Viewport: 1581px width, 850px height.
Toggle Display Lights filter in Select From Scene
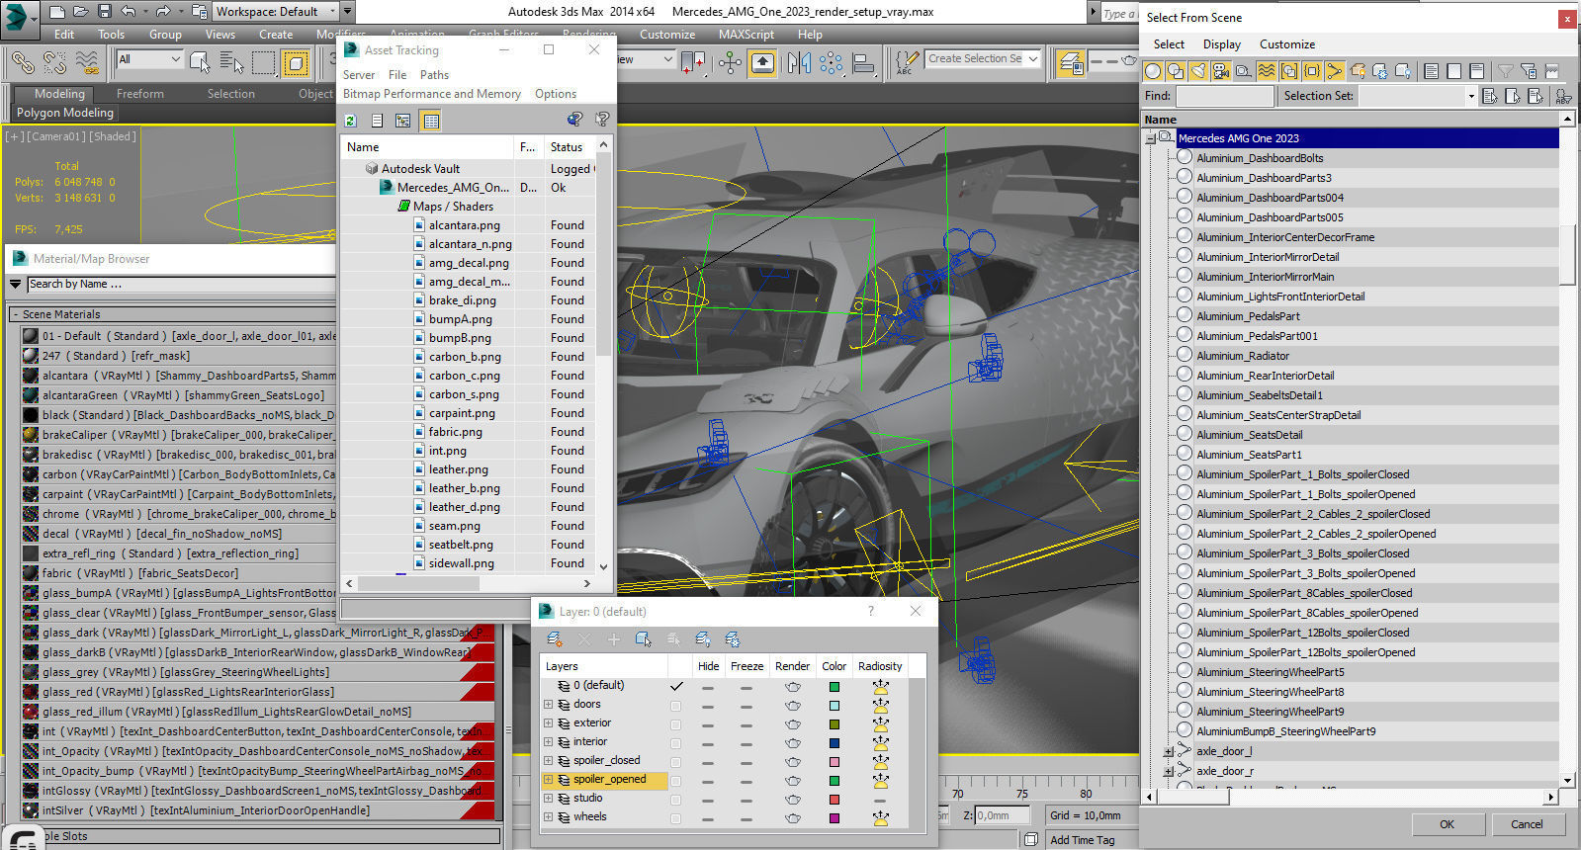1198,71
